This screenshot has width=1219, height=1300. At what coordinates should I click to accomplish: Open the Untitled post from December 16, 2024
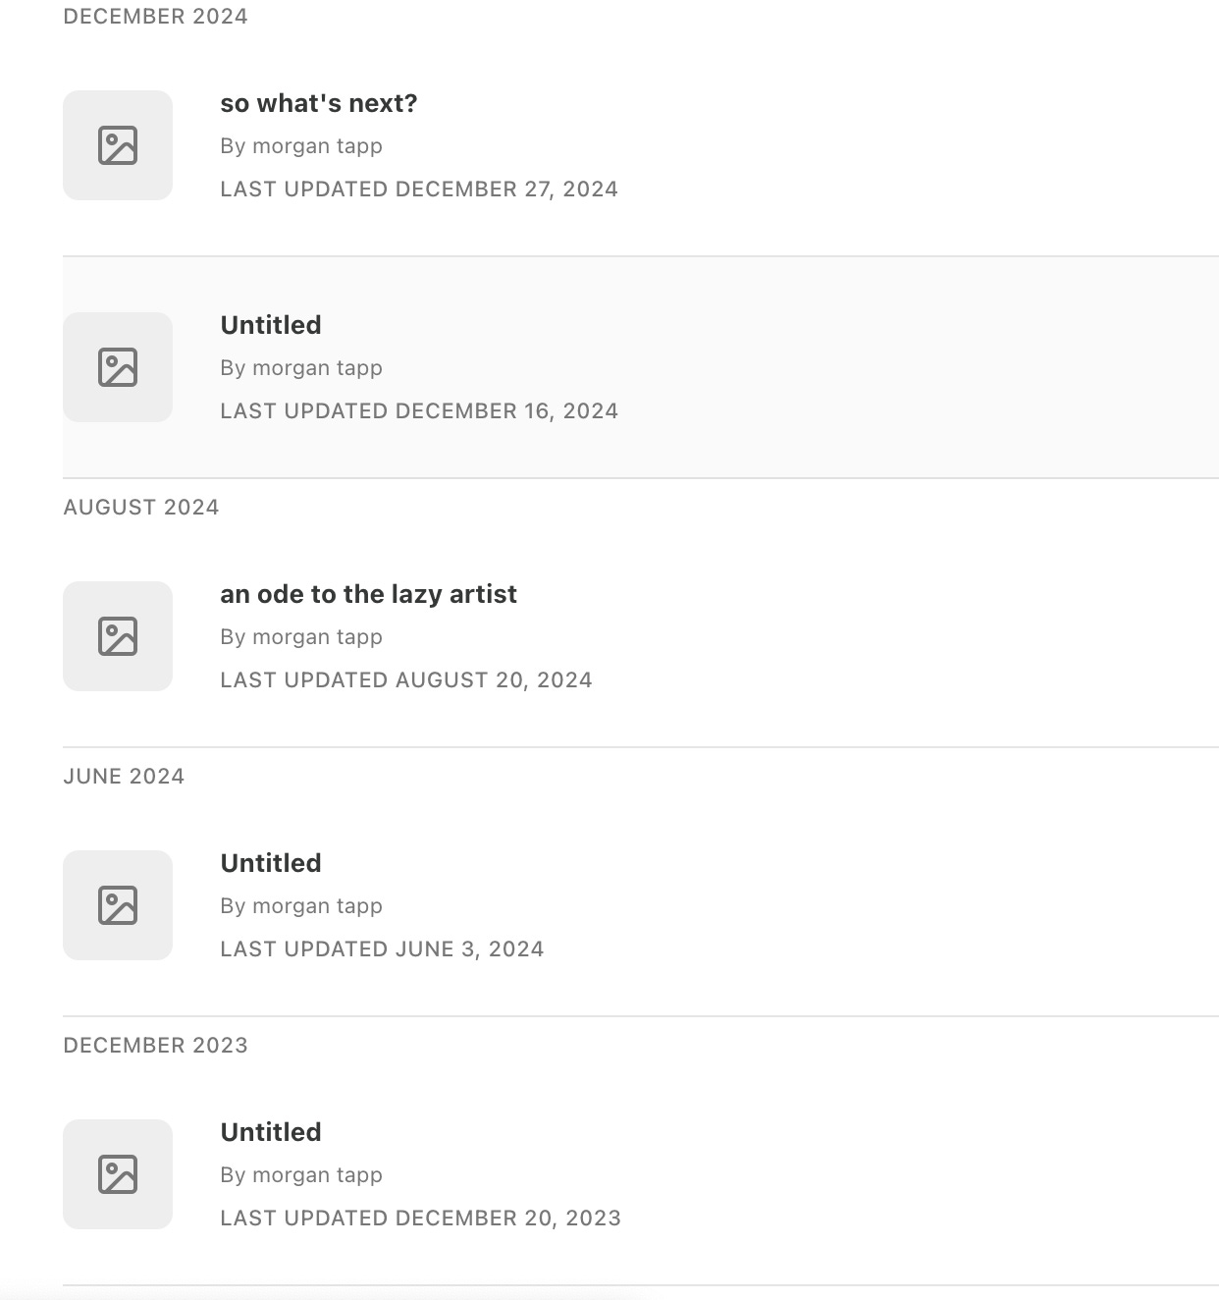click(x=271, y=324)
